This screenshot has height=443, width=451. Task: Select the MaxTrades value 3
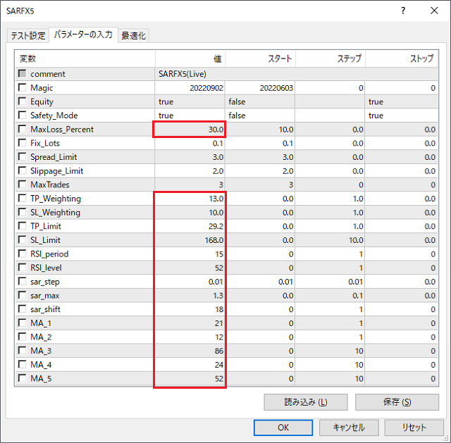pos(221,185)
